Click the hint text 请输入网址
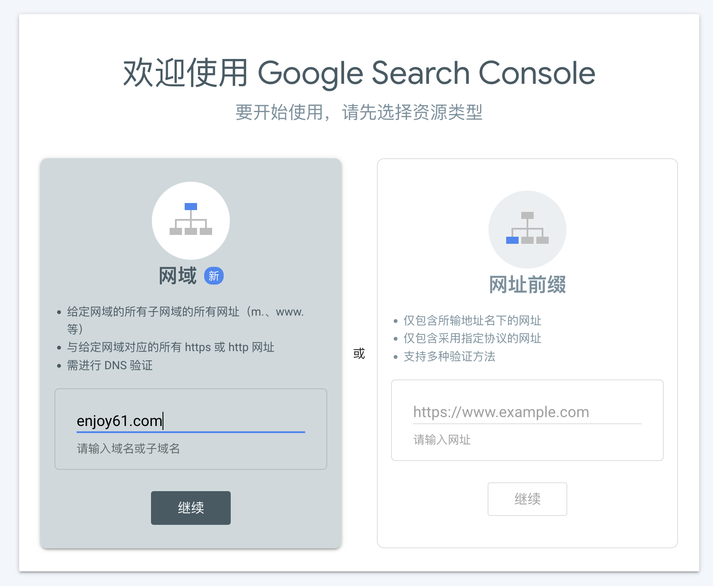The image size is (713, 586). click(442, 440)
